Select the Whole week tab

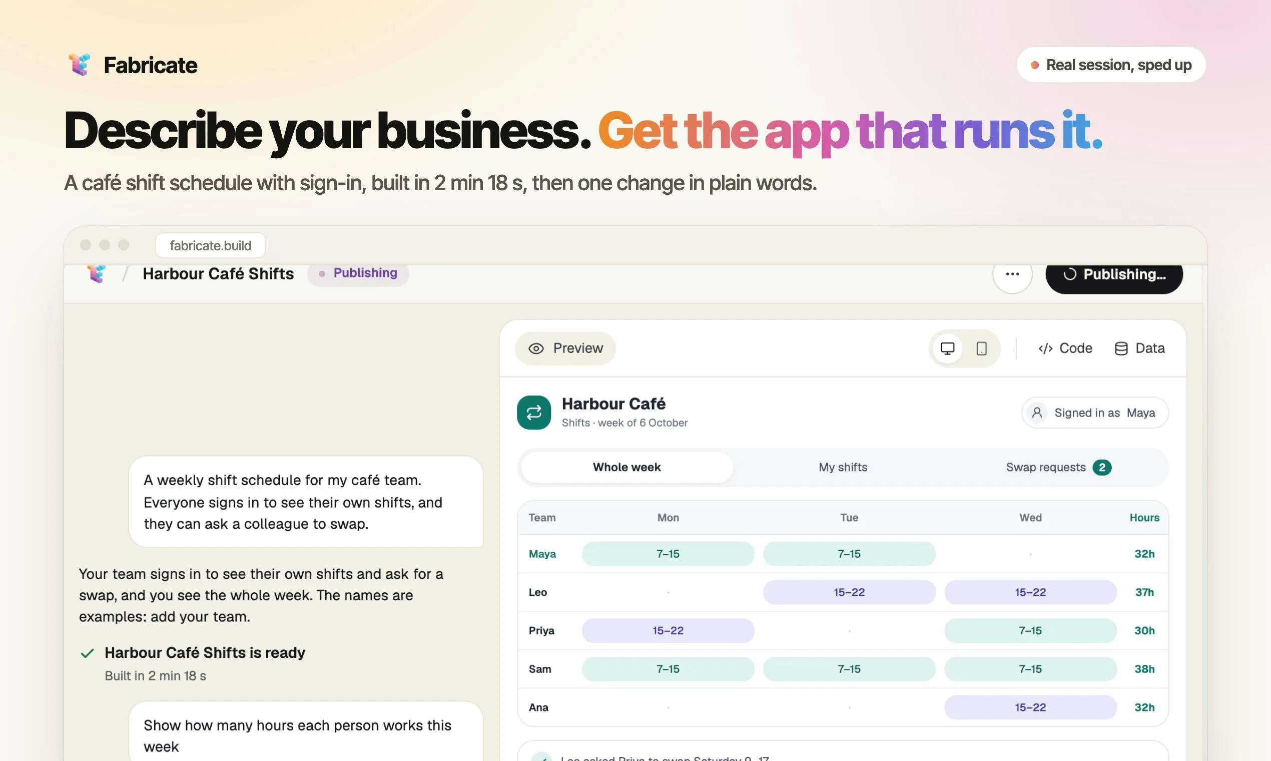point(627,468)
